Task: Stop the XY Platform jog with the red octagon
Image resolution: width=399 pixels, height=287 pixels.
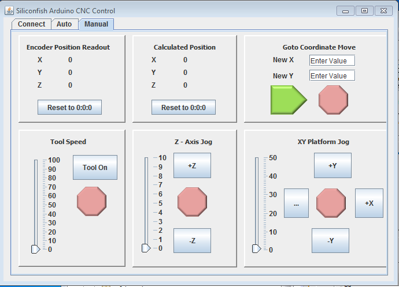Action: pos(331,203)
